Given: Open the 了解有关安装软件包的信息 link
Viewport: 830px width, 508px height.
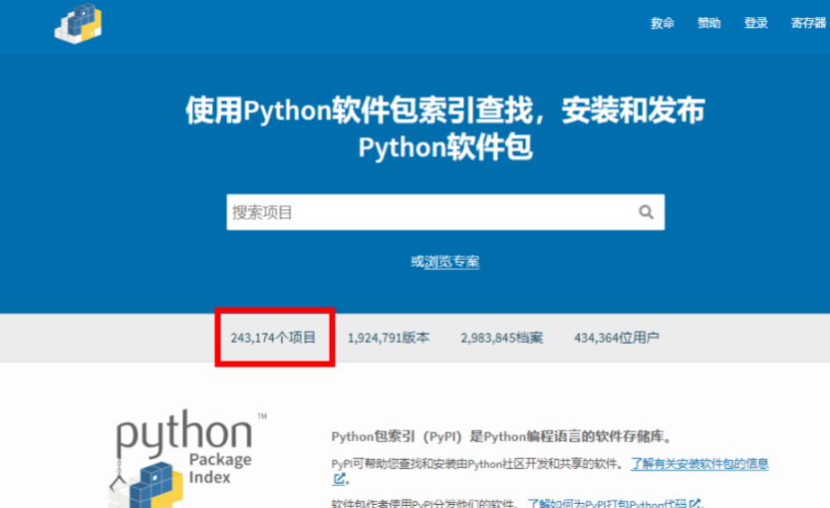Looking at the screenshot, I should click(x=699, y=464).
